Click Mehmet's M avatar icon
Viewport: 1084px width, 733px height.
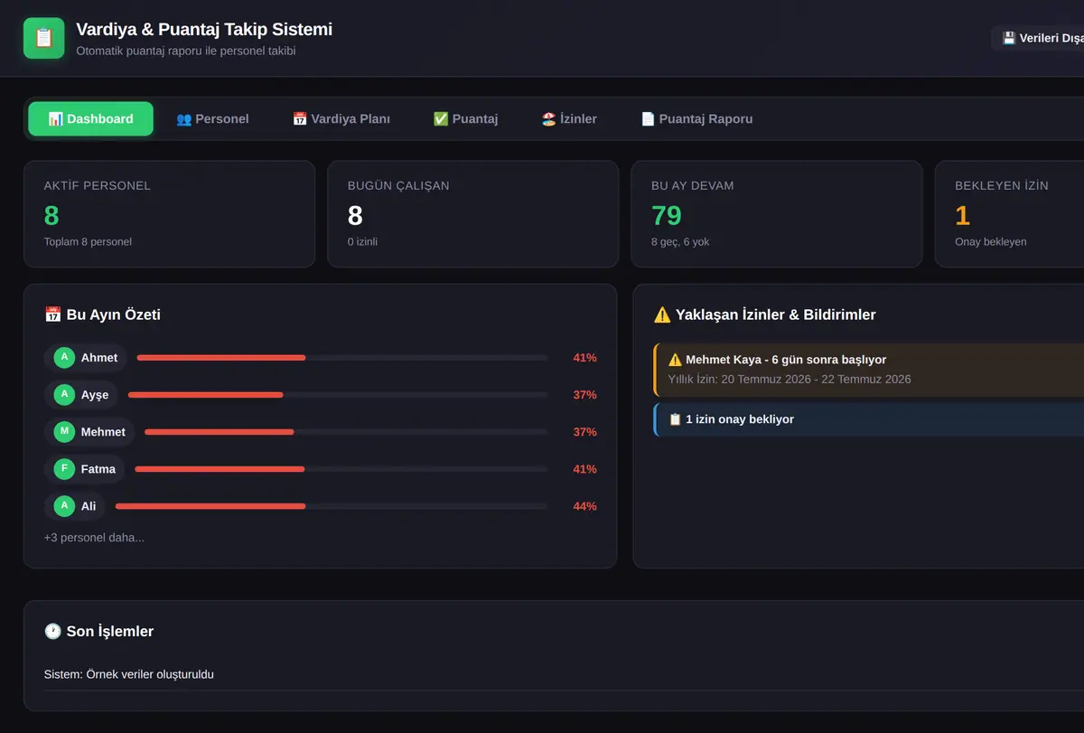[x=64, y=432]
